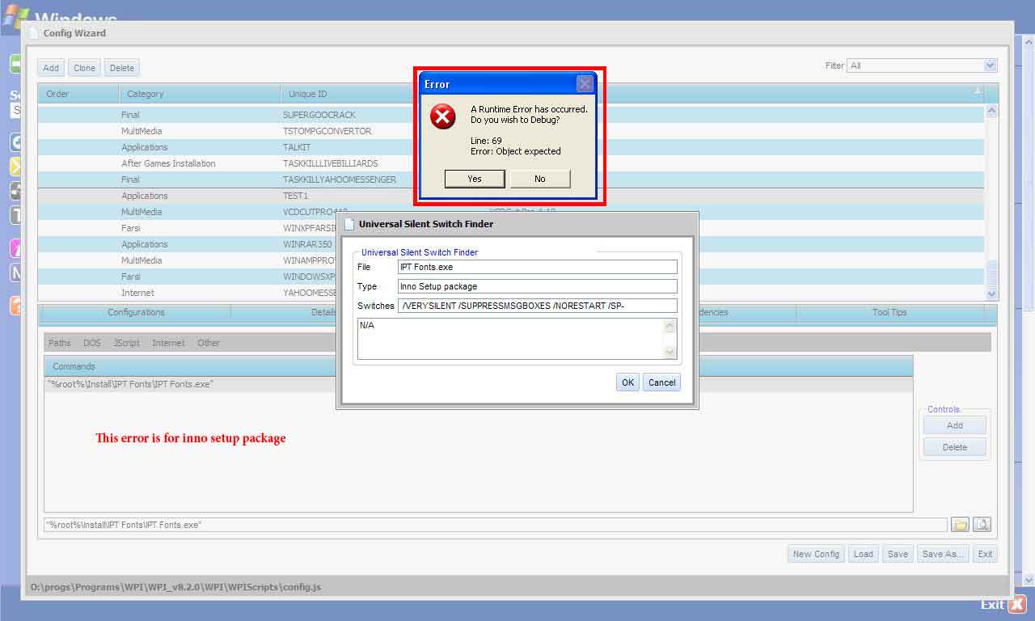The width and height of the screenshot is (1035, 621).
Task: Confirm Universal Silent Switch Finder with OK
Action: [x=627, y=382]
